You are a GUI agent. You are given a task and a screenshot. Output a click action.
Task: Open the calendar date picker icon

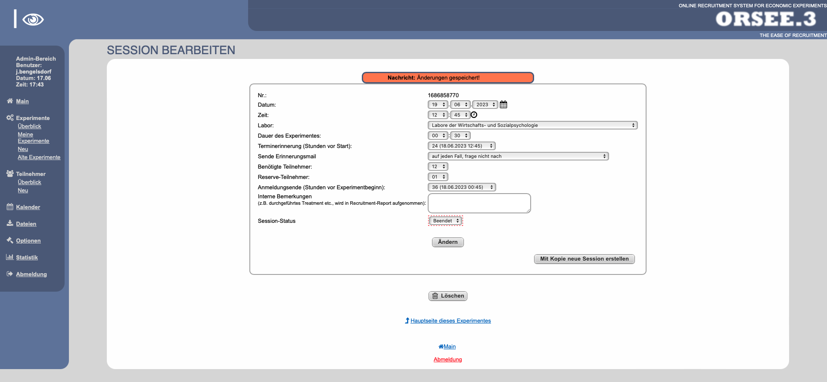click(503, 105)
